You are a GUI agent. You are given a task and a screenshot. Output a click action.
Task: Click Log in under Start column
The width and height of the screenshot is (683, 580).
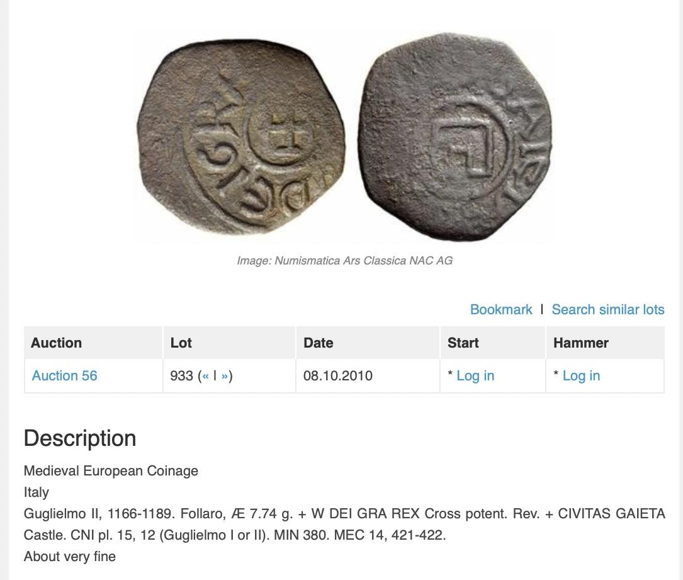[475, 375]
